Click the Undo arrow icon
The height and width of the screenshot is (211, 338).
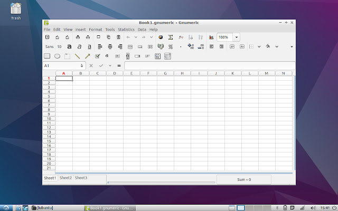128,37
